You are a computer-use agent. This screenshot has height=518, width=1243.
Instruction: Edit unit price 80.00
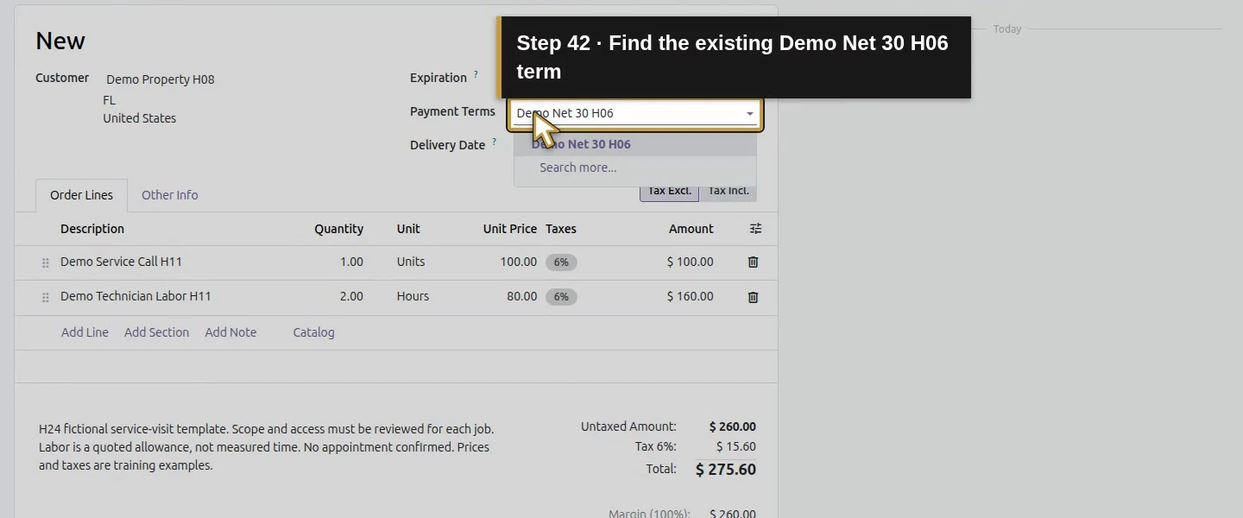click(521, 296)
